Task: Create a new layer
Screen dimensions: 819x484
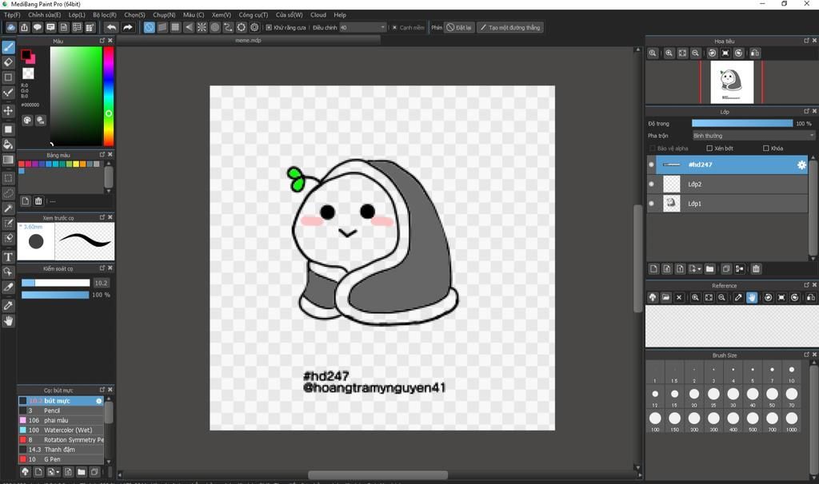Action: pyautogui.click(x=653, y=268)
